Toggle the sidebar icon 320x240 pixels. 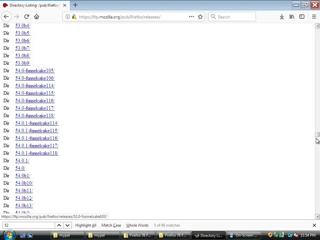[x=302, y=17]
